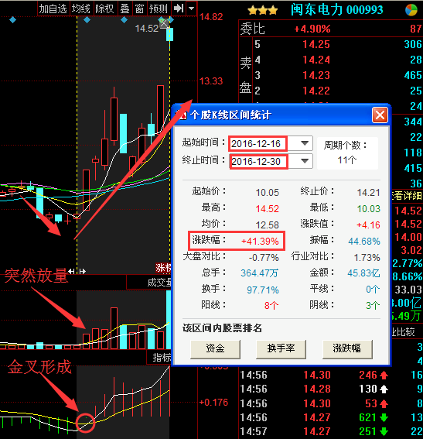Screen dimensions: 423x439
Task: Click the leftmost blue diamond marker on the chart
Action: pos(12,20)
